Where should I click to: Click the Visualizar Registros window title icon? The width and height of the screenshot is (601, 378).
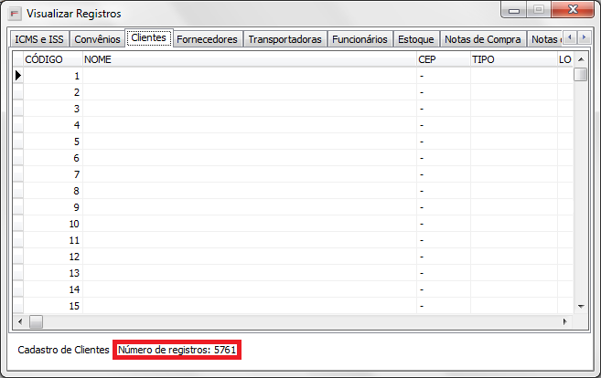[16, 14]
